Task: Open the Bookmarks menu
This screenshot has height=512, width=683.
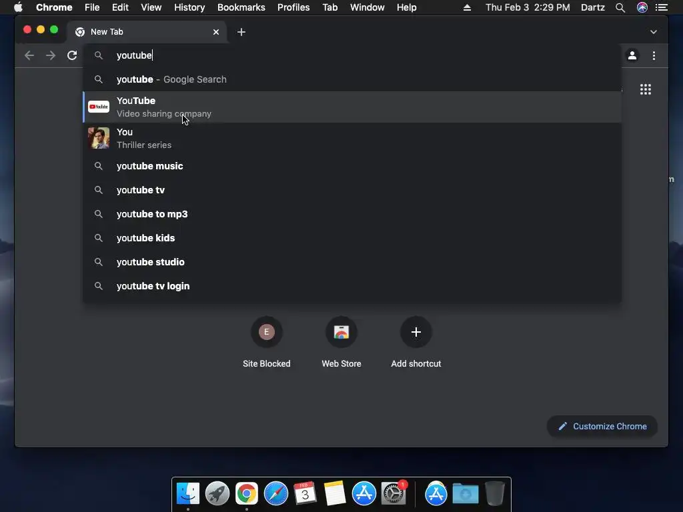Action: [x=241, y=7]
